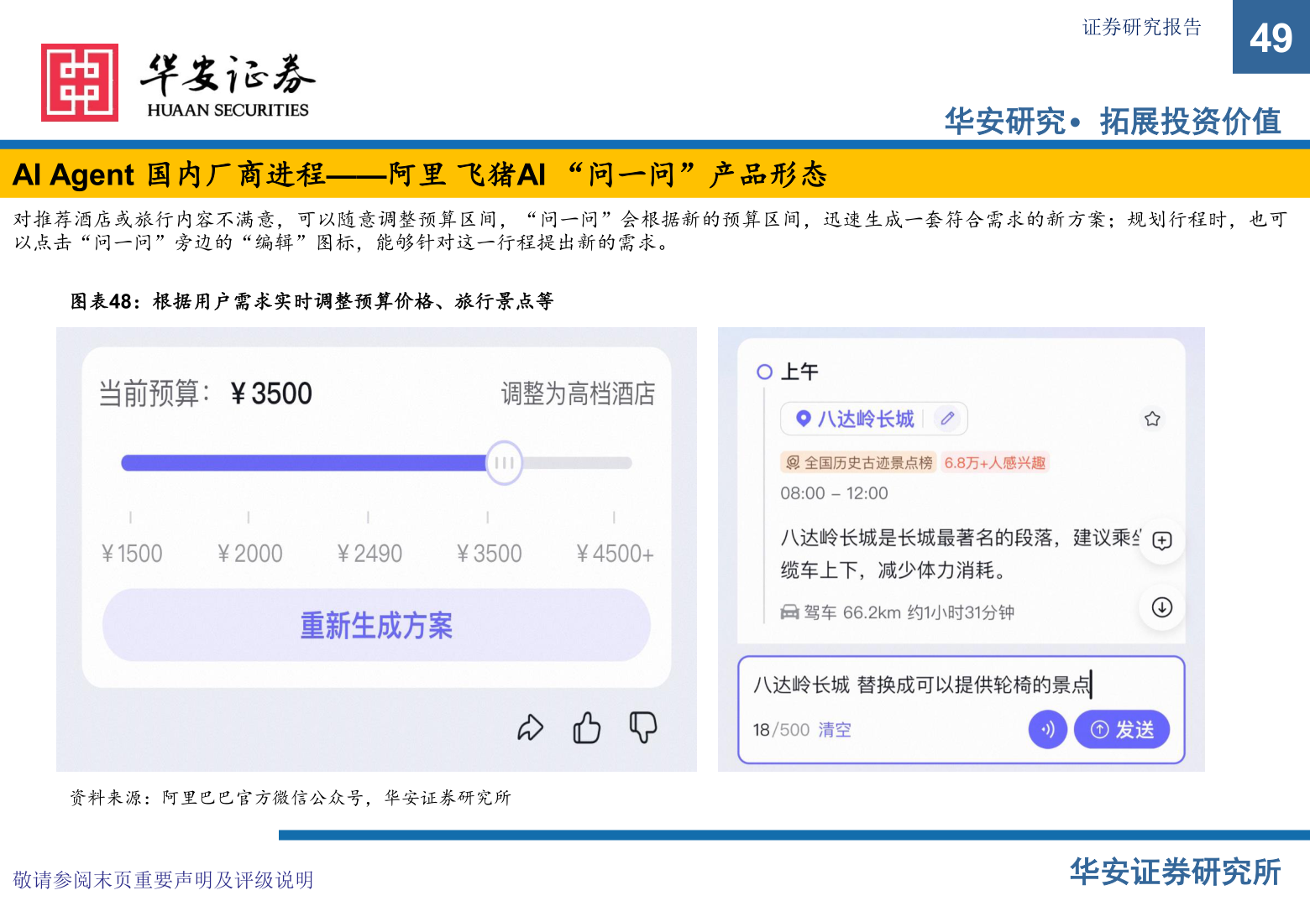Click the 上午 circle marker

(764, 372)
